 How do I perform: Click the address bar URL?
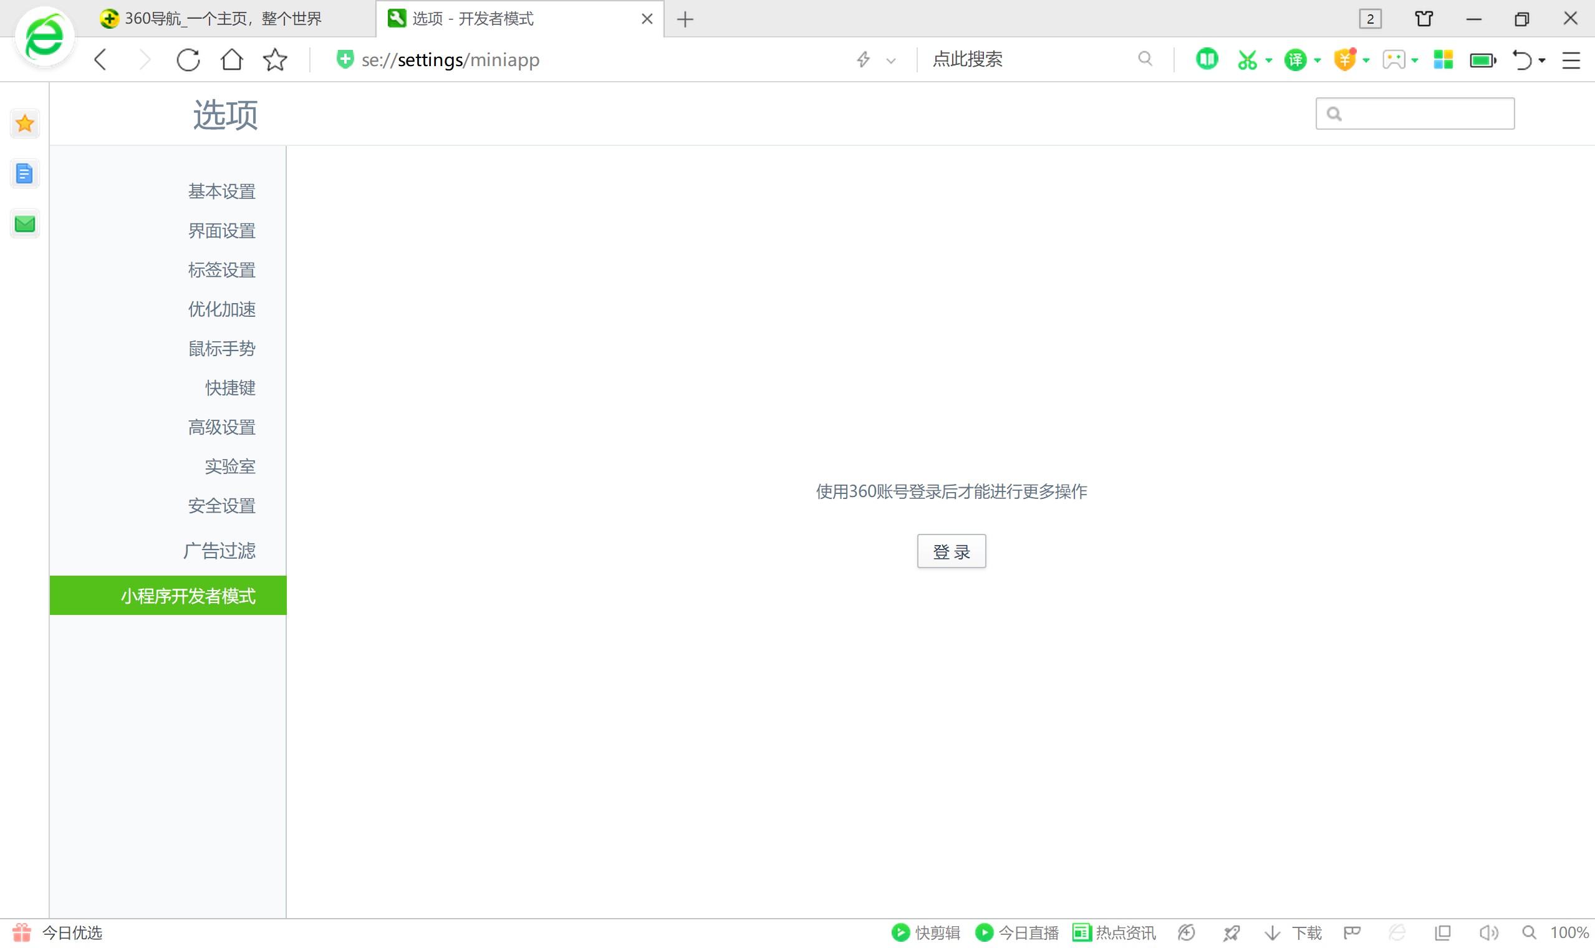click(x=451, y=60)
